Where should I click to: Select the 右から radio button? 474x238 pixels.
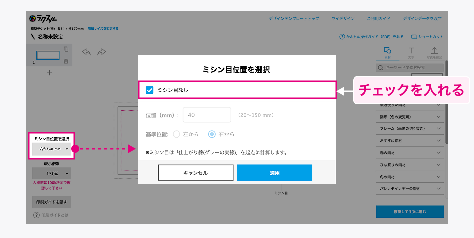[x=212, y=134]
